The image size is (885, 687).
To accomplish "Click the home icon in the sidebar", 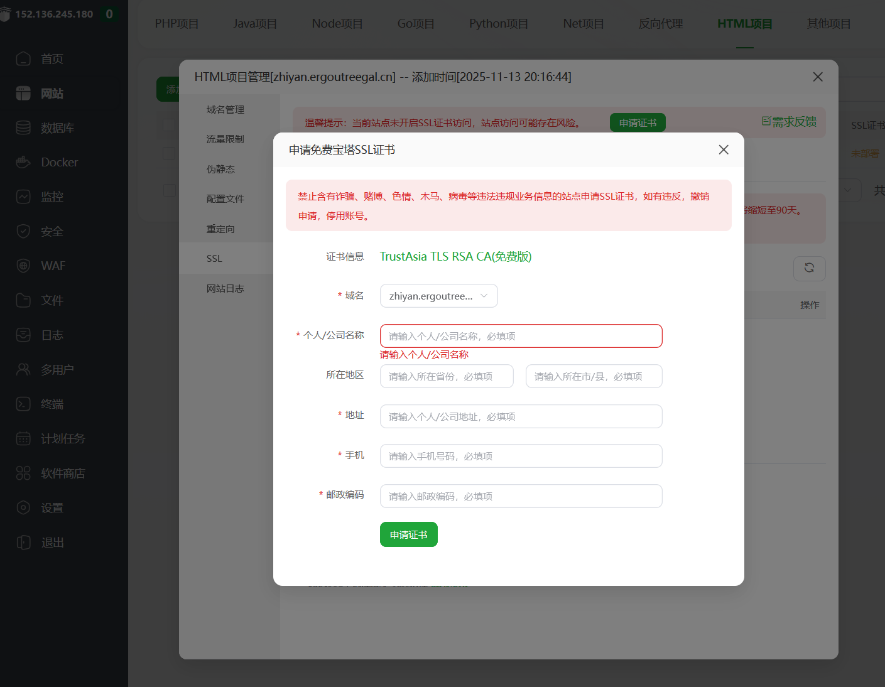I will pos(23,59).
